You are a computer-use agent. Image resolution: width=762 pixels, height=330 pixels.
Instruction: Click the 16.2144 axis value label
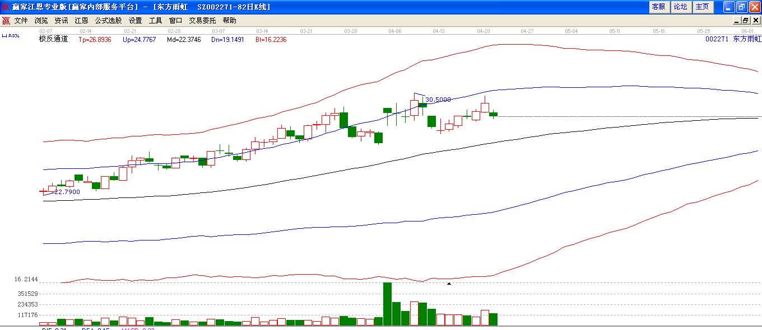coord(26,279)
